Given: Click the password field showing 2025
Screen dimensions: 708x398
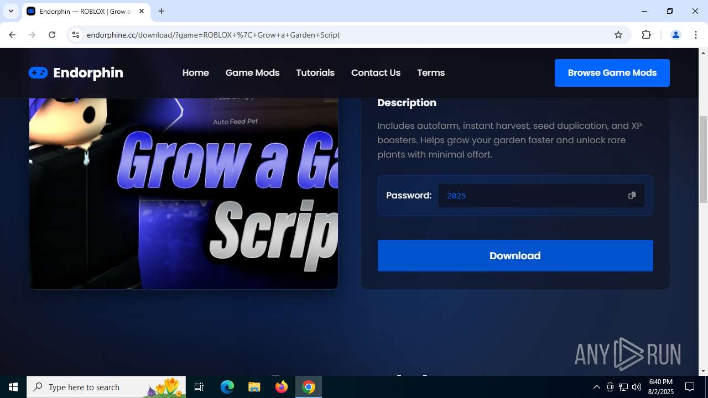Looking at the screenshot, I should pos(542,196).
